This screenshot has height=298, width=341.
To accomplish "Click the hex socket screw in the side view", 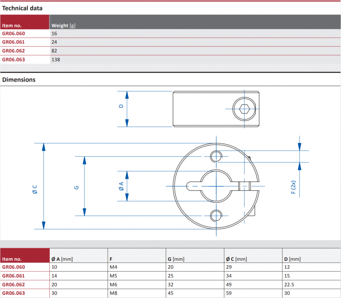I will click(244, 109).
